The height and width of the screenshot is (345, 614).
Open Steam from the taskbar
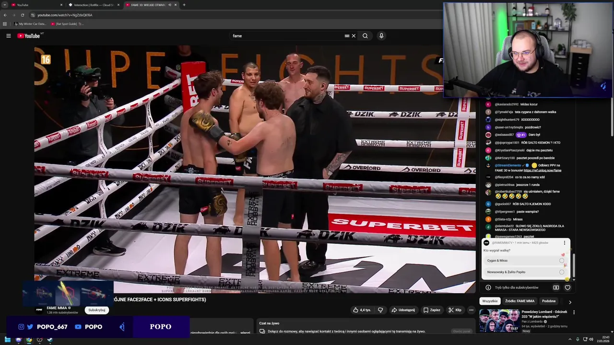pos(50,340)
